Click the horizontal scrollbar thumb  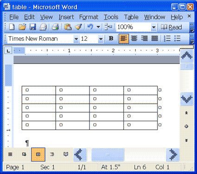tap(108, 155)
